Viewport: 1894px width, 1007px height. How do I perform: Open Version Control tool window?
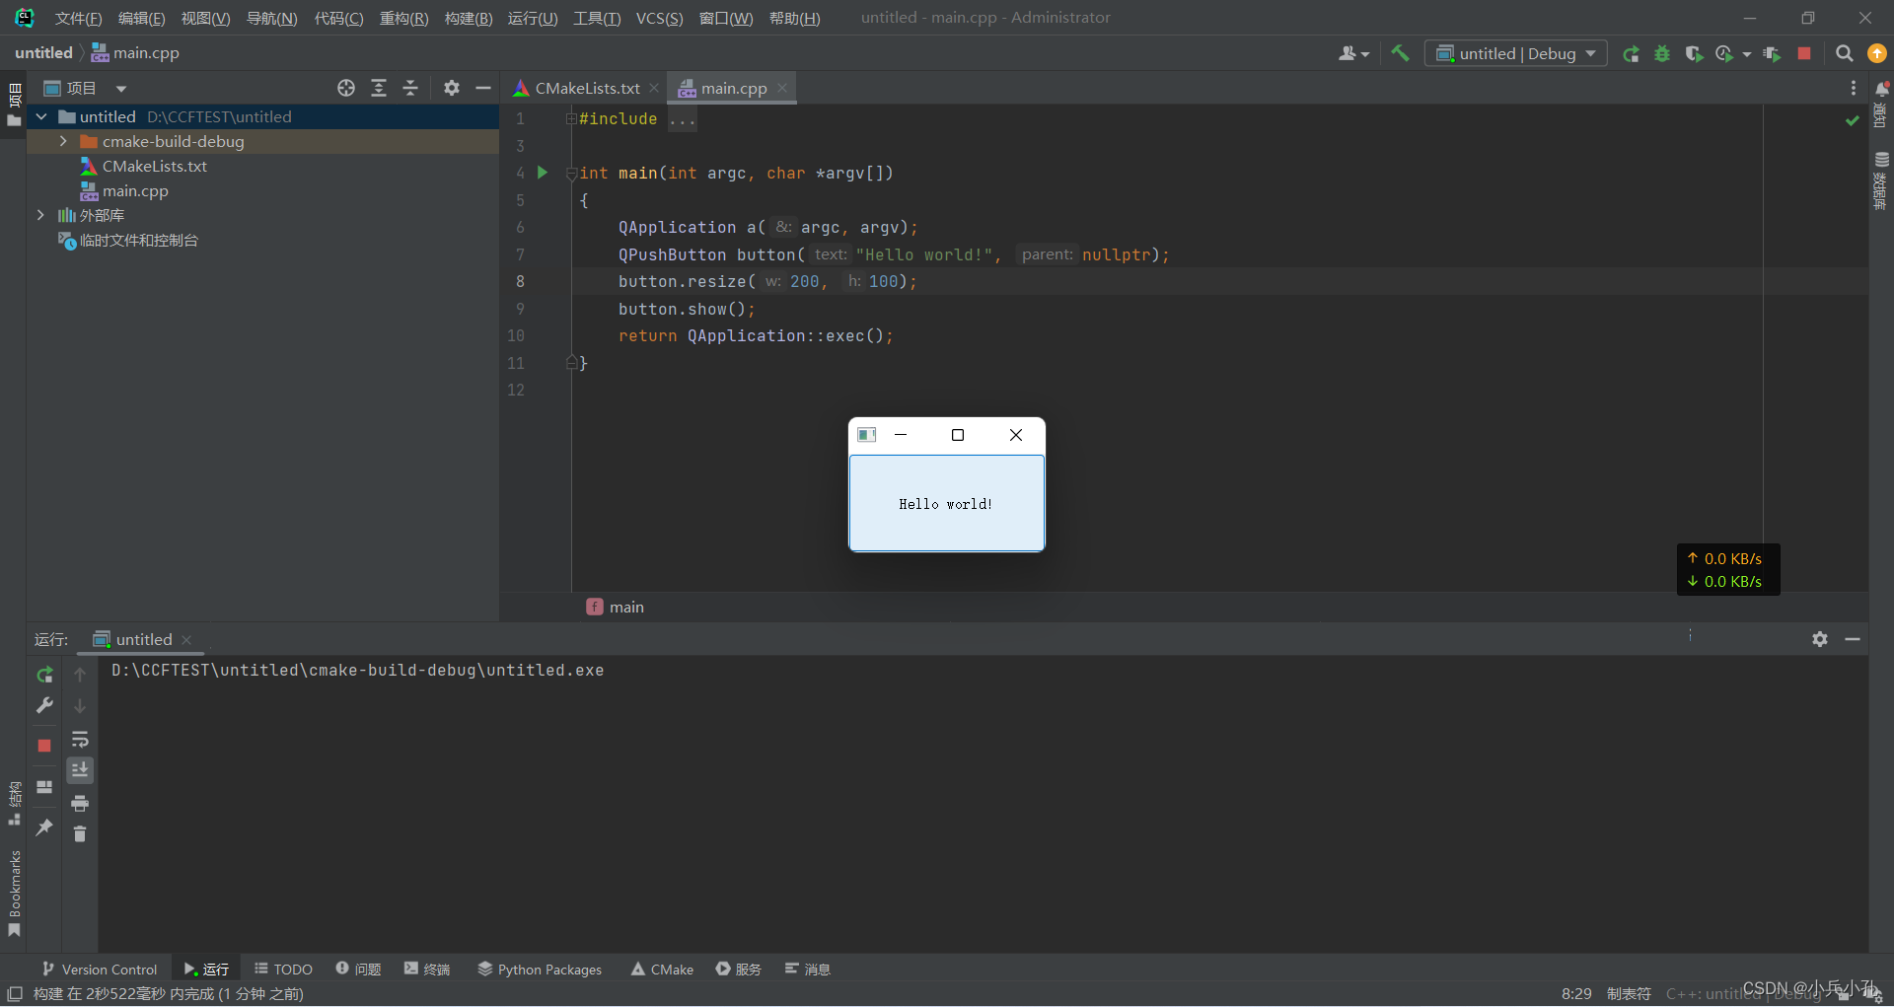pos(100,970)
